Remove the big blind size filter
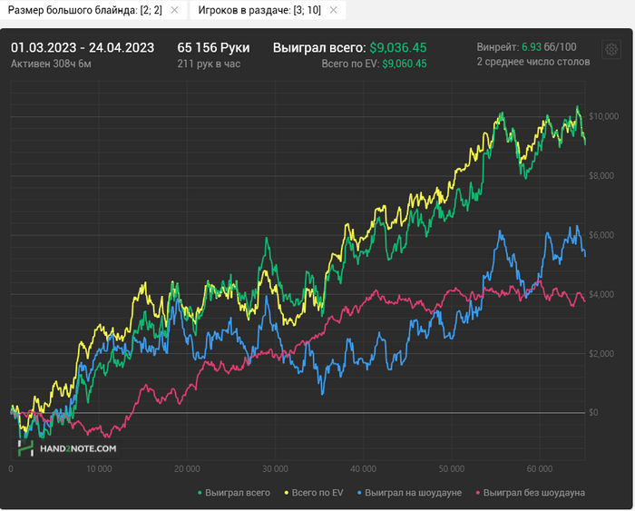 (174, 10)
